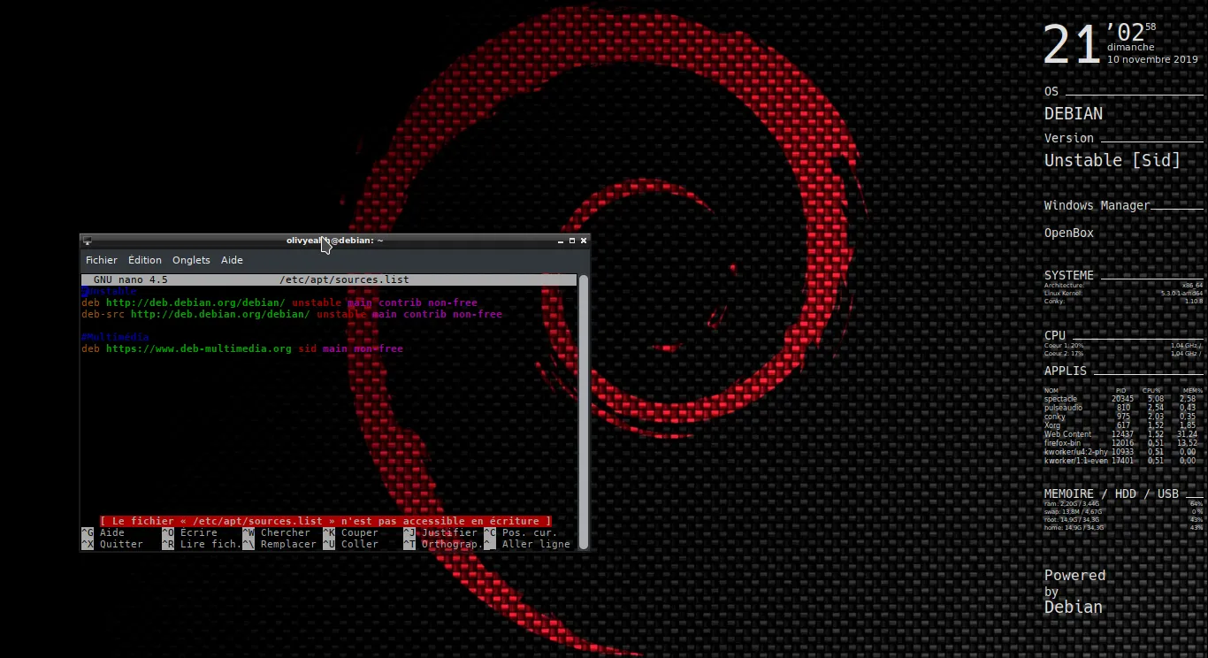
Task: Click the 'MEMOIRE / HDD / USB' heading
Action: click(x=1112, y=493)
